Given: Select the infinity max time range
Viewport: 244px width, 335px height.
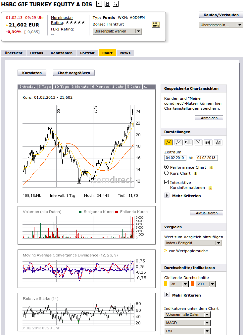Looking at the screenshot, I should pyautogui.click(x=146, y=87).
